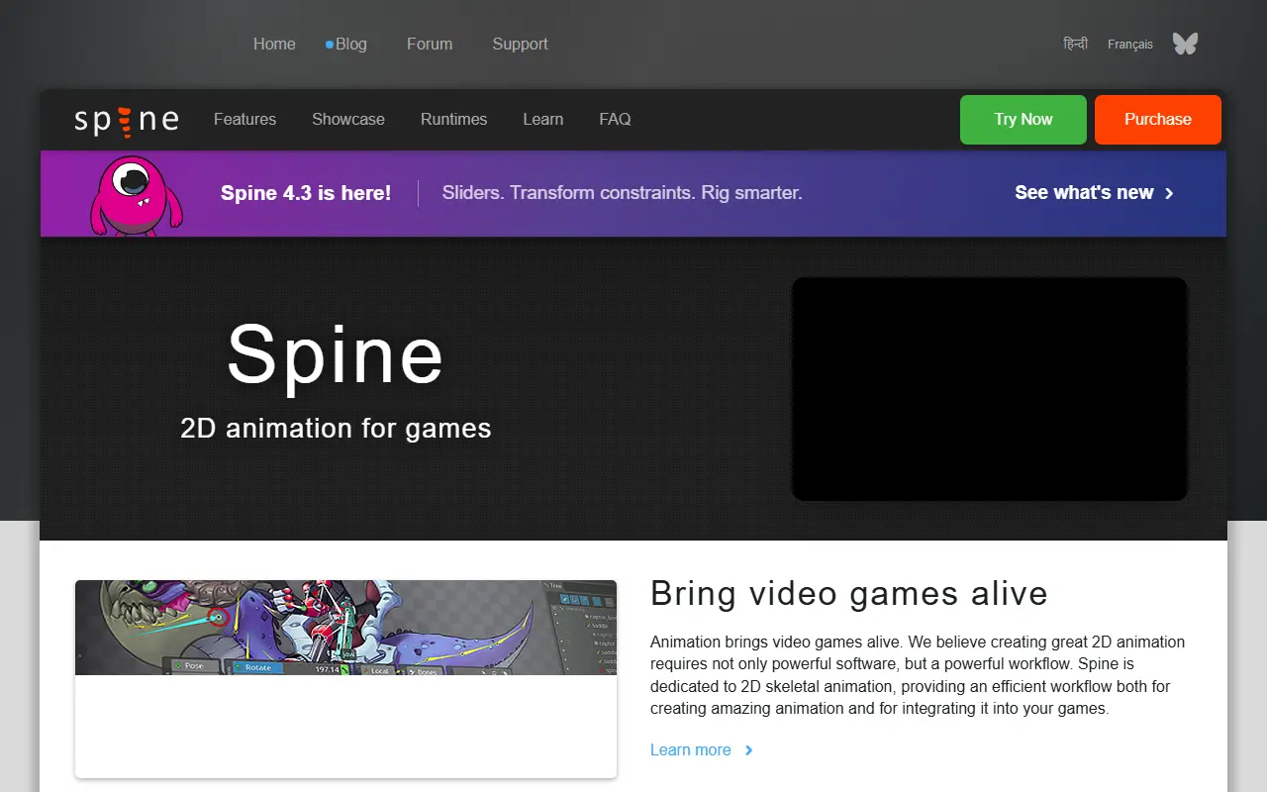Click the Animation brings video games alive paragraph
This screenshot has height=792, width=1267.
tap(918, 675)
